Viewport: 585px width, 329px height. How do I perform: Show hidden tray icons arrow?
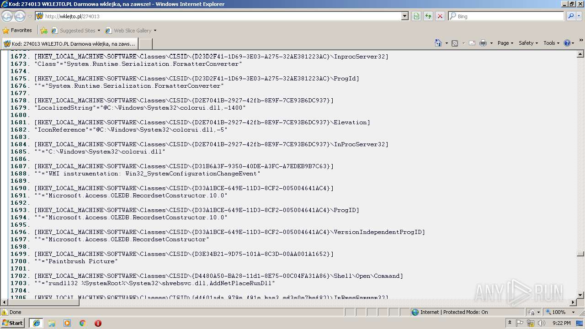coord(510,323)
